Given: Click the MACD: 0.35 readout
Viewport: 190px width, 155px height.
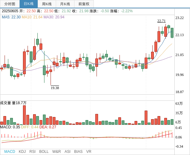Looking at the screenshot, I should 10,127.
